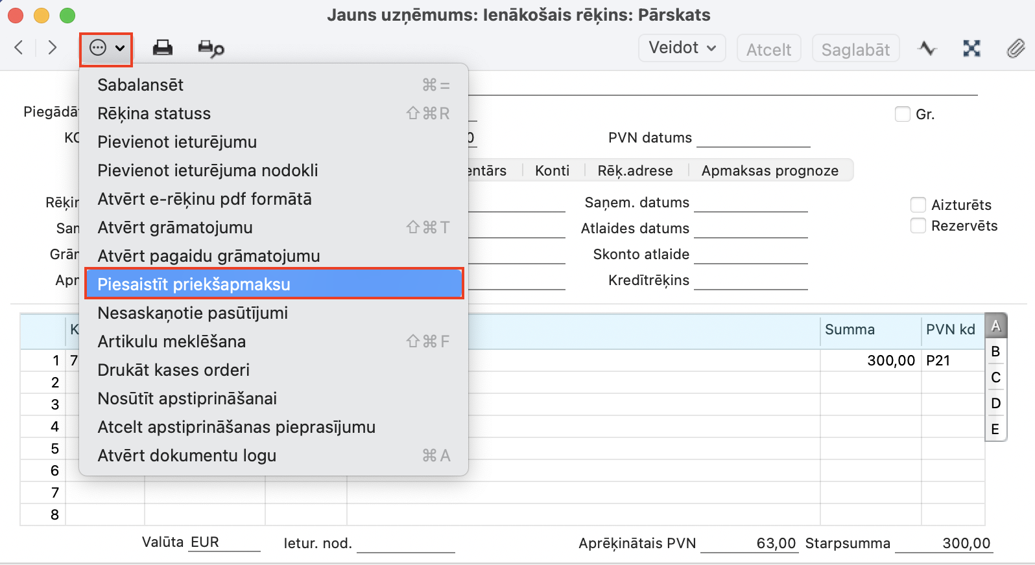Click the printer icon in toolbar
The image size is (1035, 565).
(162, 48)
